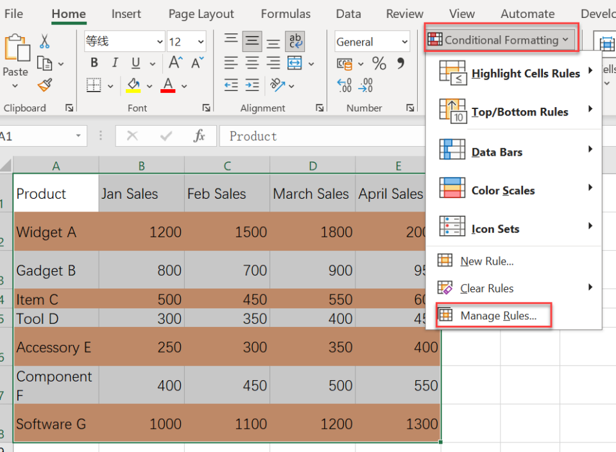Expand the Fill Color dropdown arrow

coord(148,85)
